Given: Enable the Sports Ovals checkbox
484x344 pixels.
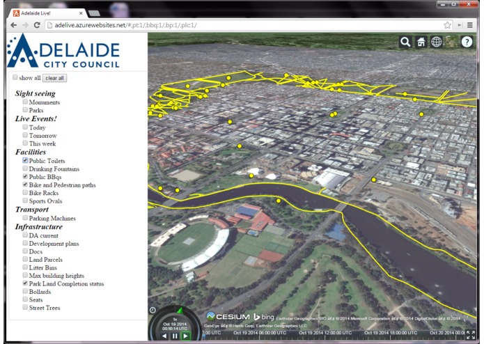Looking at the screenshot, I should tap(25, 201).
